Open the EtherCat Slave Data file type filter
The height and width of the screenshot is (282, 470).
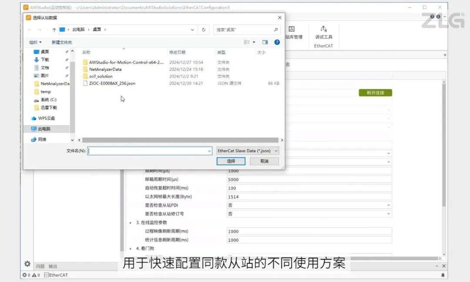pos(248,151)
